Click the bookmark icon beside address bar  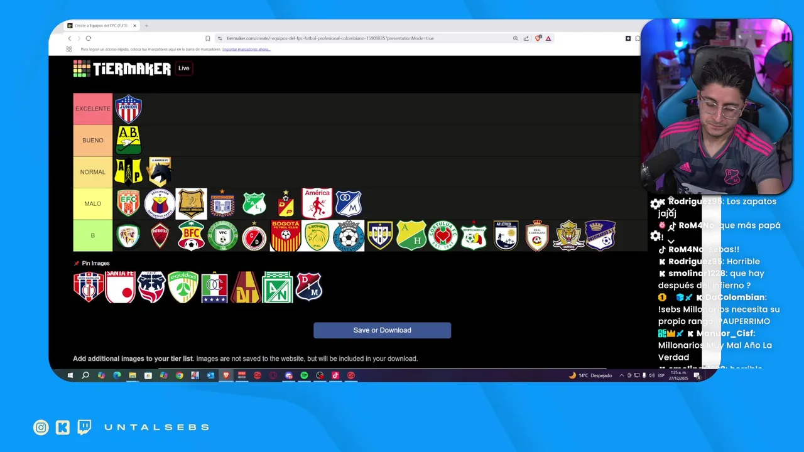[x=208, y=38]
